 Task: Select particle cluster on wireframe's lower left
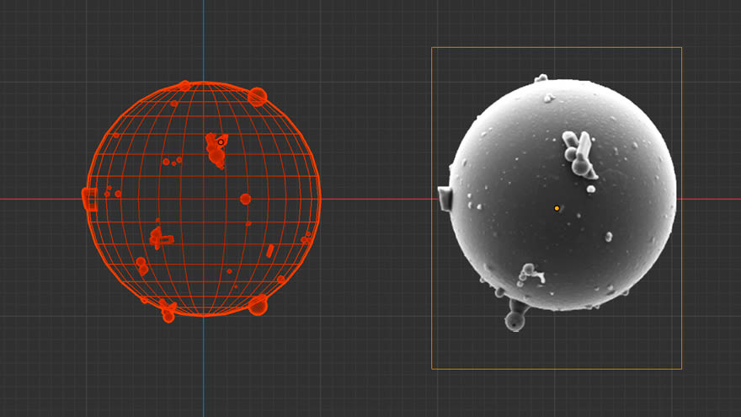(158, 238)
